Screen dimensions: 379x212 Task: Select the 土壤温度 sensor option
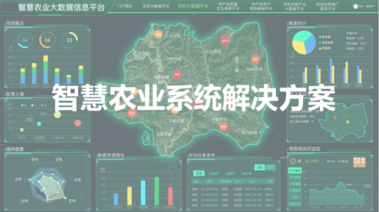[x=295, y=184]
